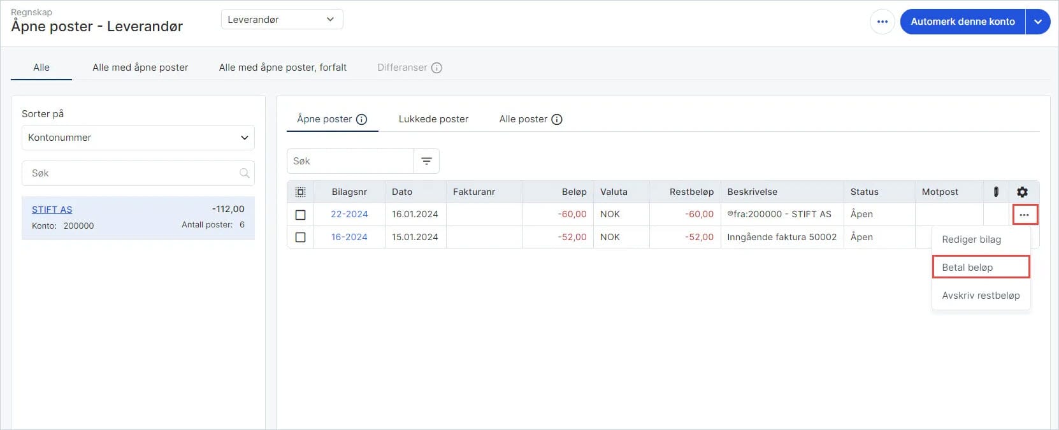
Task: Open the three-dot menu beside Automerk button
Action: click(x=882, y=22)
